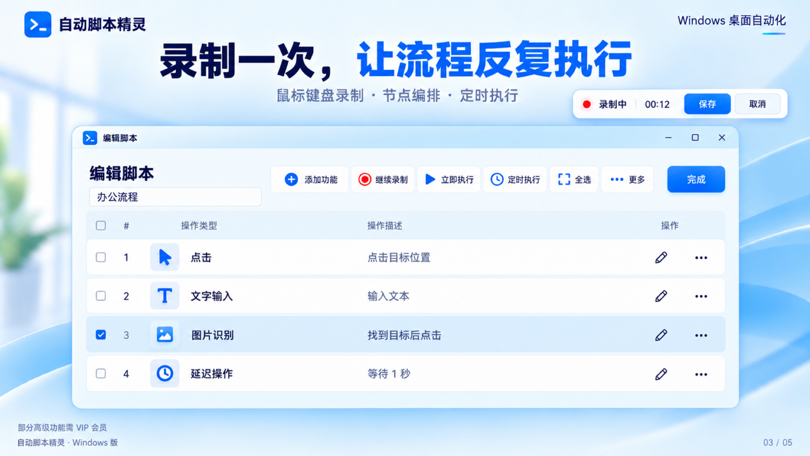Click the 办公流程 script name field
810x456 pixels.
tap(175, 197)
